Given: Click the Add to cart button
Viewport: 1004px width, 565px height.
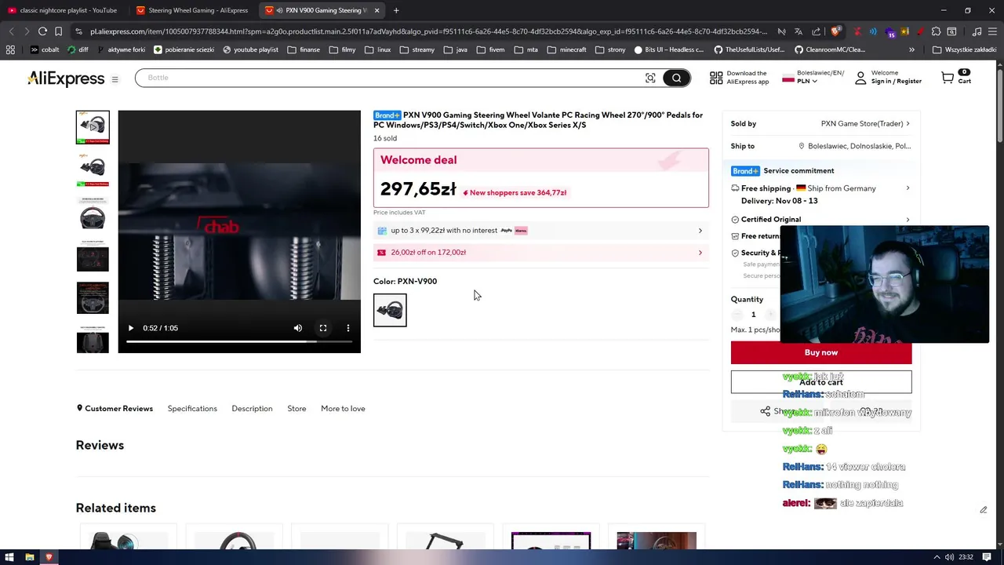Looking at the screenshot, I should coord(821,382).
